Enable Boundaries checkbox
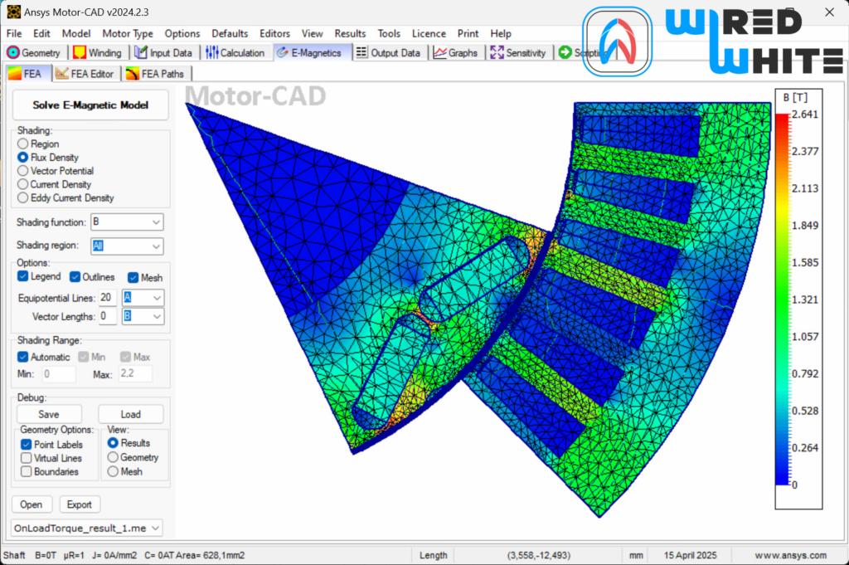The height and width of the screenshot is (565, 849). coord(26,472)
